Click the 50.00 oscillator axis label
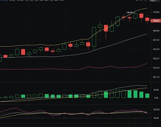 point(156,118)
